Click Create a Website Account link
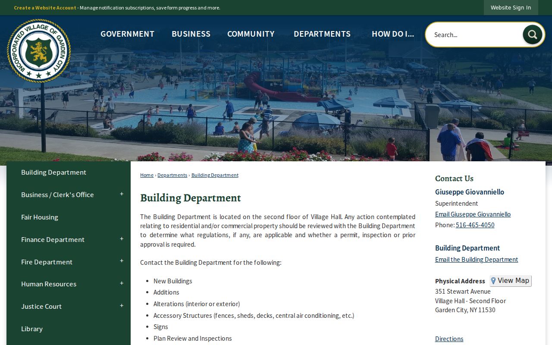Image resolution: width=552 pixels, height=345 pixels. pos(45,8)
